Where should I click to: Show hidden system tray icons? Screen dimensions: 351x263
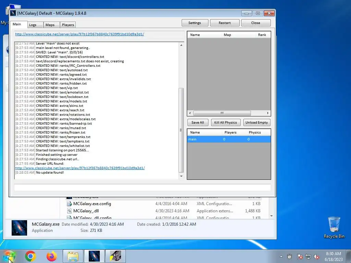(281, 257)
